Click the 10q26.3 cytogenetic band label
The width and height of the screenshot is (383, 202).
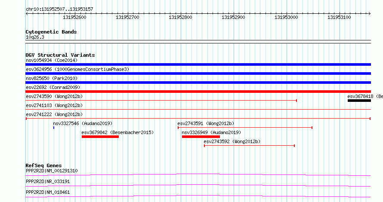35,37
